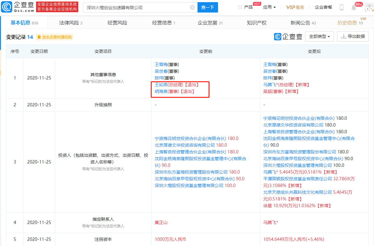Select the 变更前 column header
This screenshot has height=246, width=374.
(206, 51)
